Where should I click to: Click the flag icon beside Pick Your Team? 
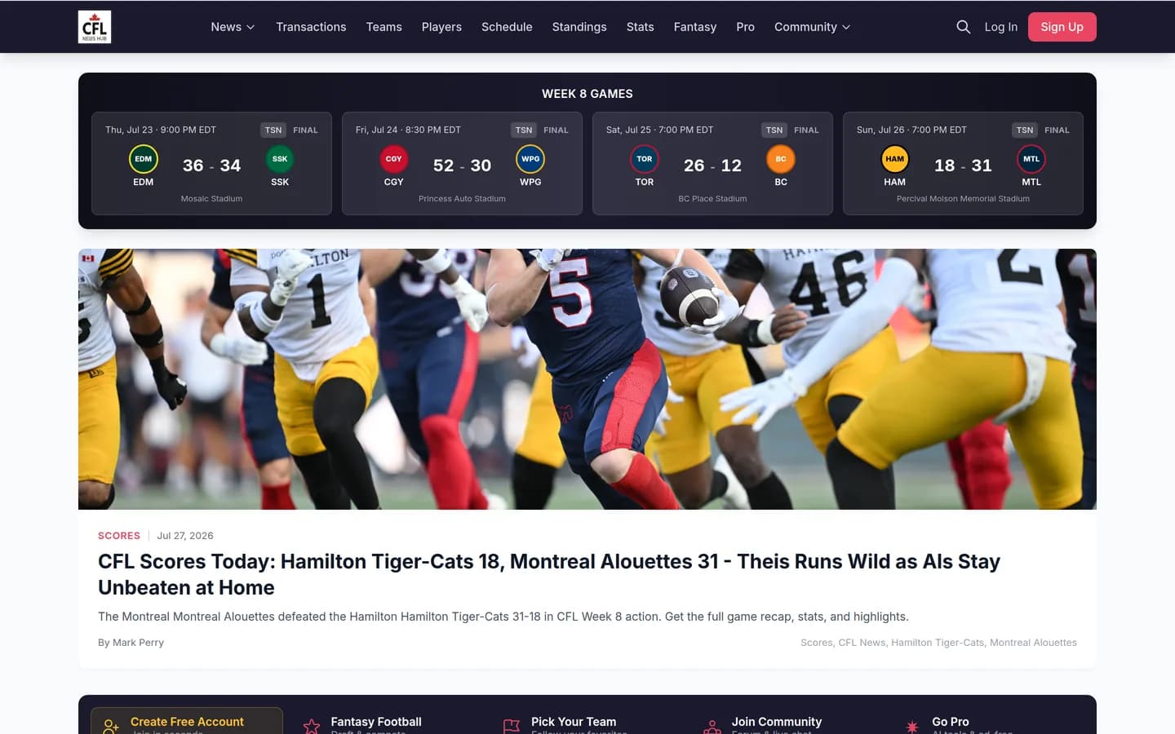click(512, 726)
